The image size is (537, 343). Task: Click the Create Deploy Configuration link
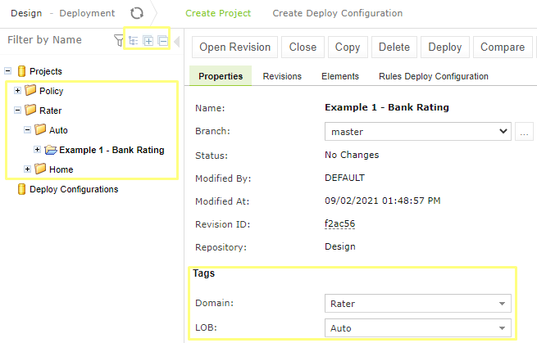click(337, 14)
